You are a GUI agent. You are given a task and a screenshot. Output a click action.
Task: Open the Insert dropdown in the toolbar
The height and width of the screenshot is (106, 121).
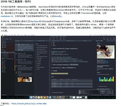(54, 38)
